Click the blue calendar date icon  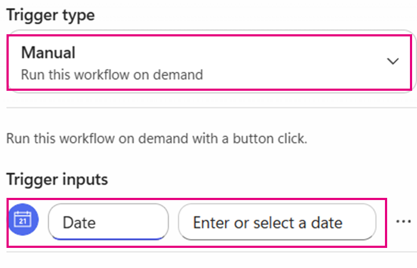tap(23, 220)
